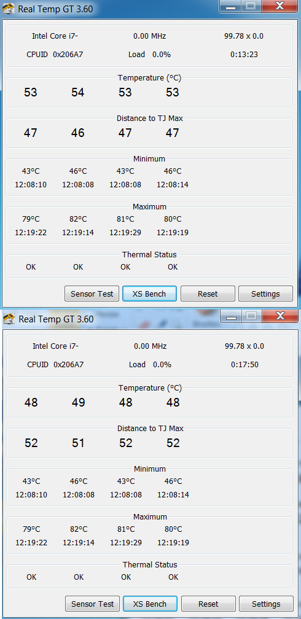Click maximum 81°C in the lower window
Screen dimensions: 301x619
point(126,529)
